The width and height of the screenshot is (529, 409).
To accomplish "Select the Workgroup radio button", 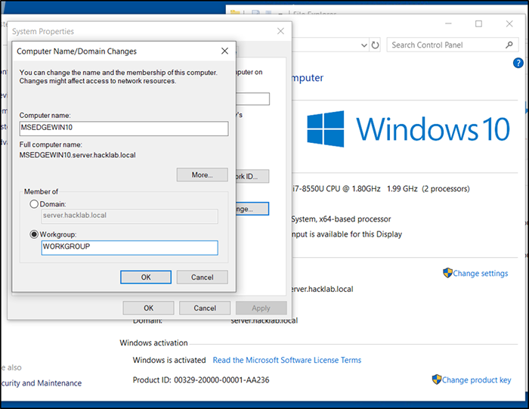I will pos(34,234).
